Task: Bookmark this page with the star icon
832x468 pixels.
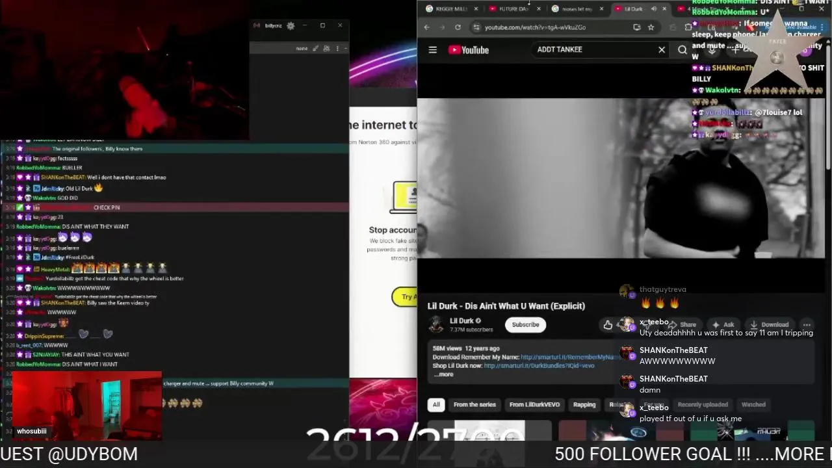Action: [651, 27]
